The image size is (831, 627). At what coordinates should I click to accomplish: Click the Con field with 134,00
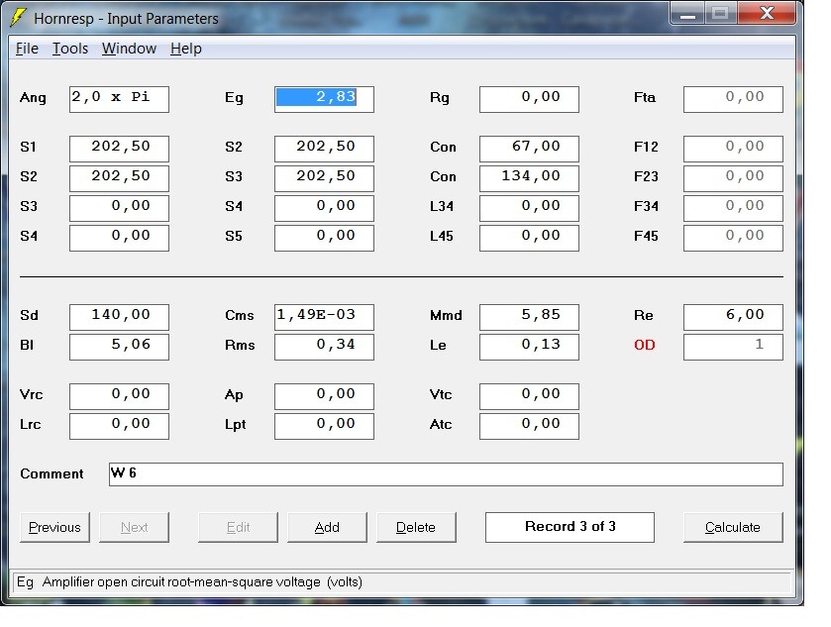[530, 178]
